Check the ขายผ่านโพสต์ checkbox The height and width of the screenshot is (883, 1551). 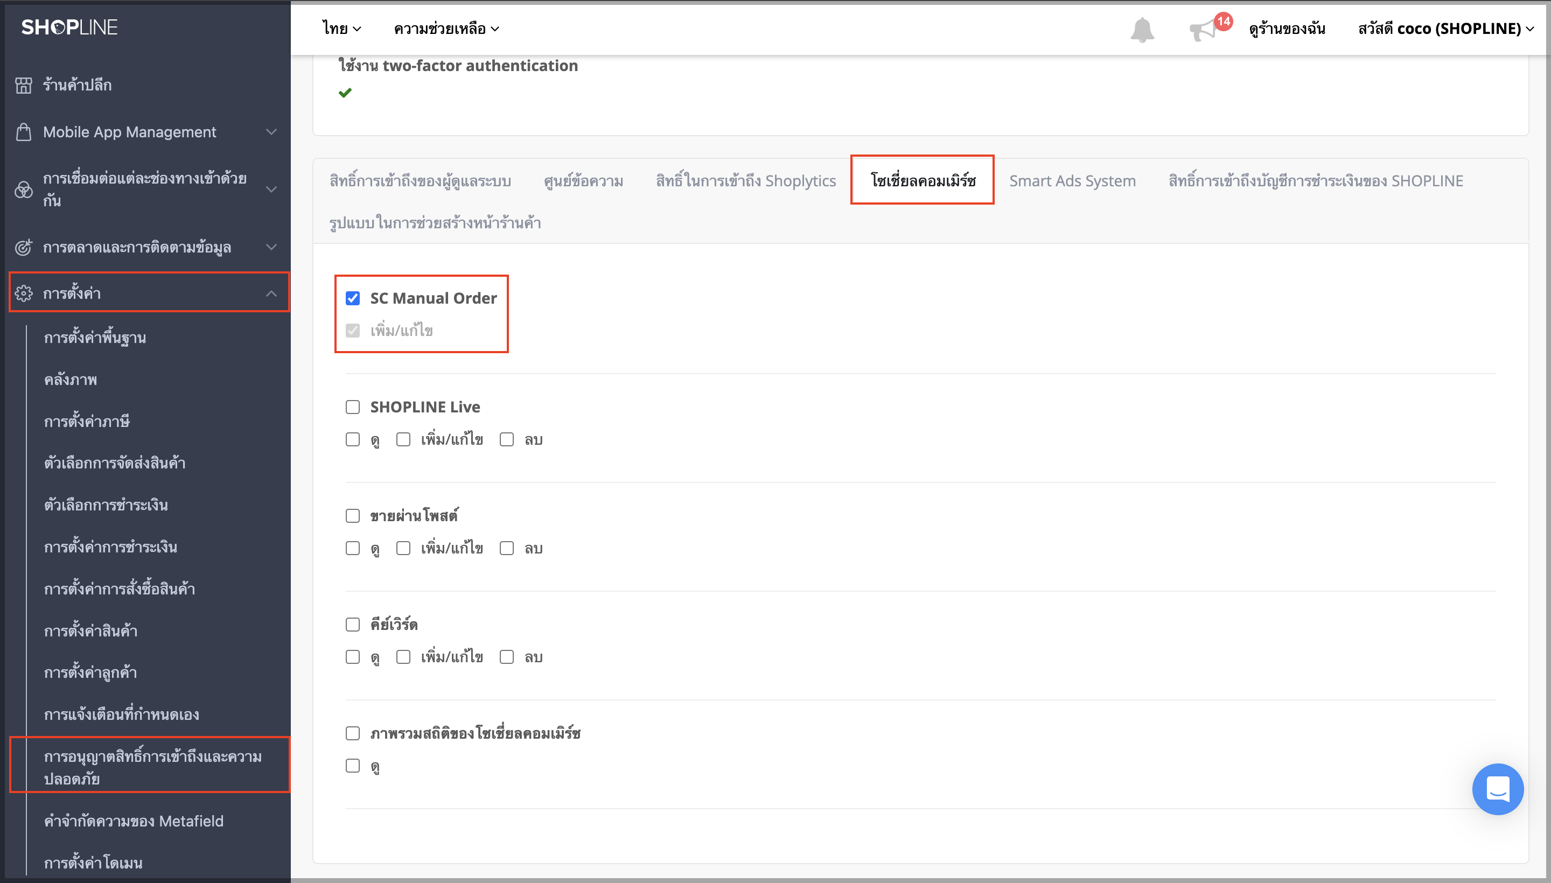(352, 515)
